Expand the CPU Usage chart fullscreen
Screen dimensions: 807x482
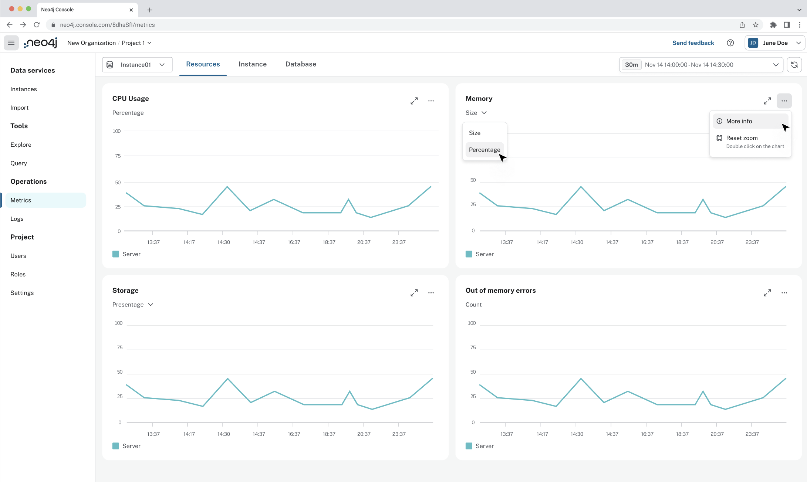(x=414, y=101)
